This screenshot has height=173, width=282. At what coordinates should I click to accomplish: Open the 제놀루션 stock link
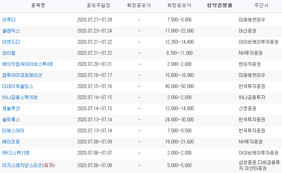(x=11, y=109)
